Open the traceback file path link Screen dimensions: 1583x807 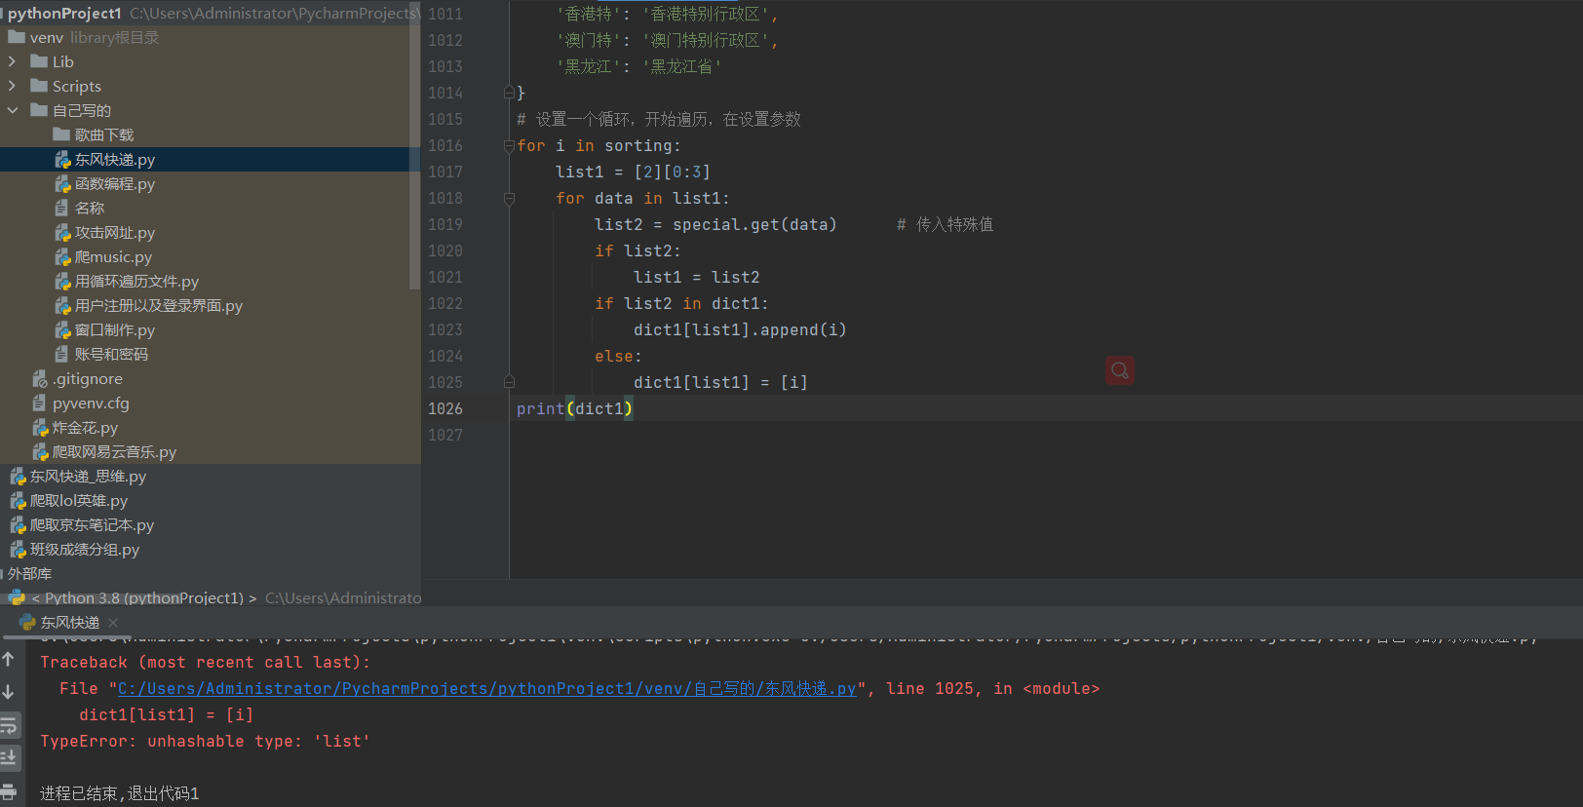(x=486, y=688)
